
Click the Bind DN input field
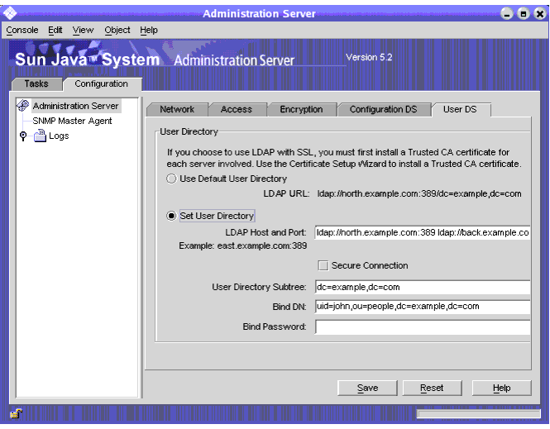point(423,307)
